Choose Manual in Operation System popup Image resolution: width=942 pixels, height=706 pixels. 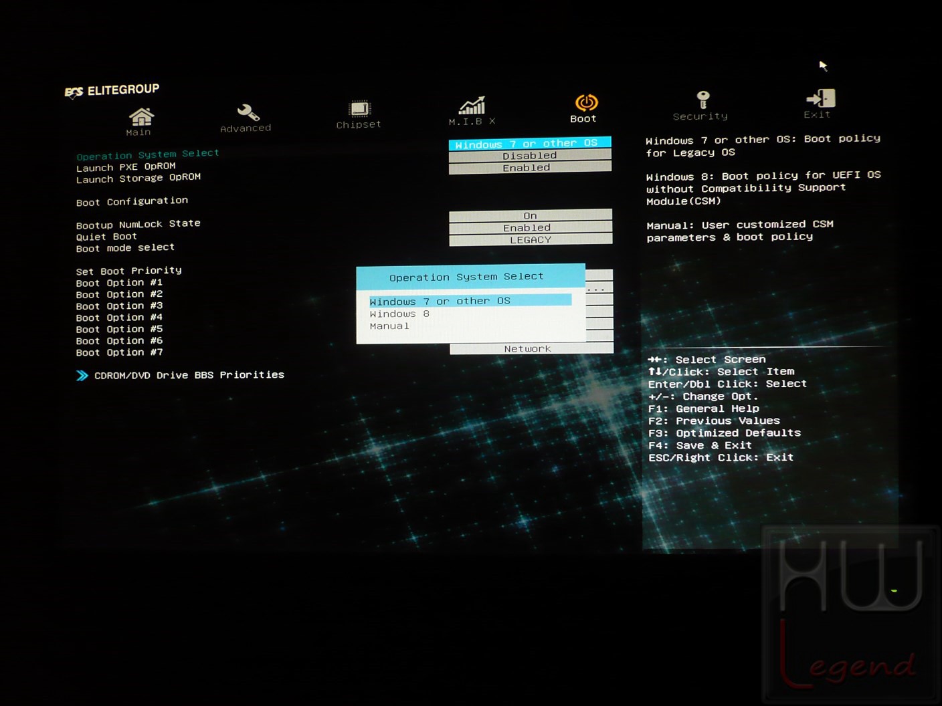(x=389, y=326)
